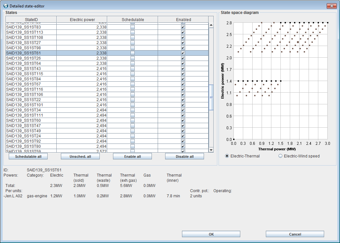The height and width of the screenshot is (243, 340).
Task: Confirm with the OK button
Action: (x=211, y=234)
